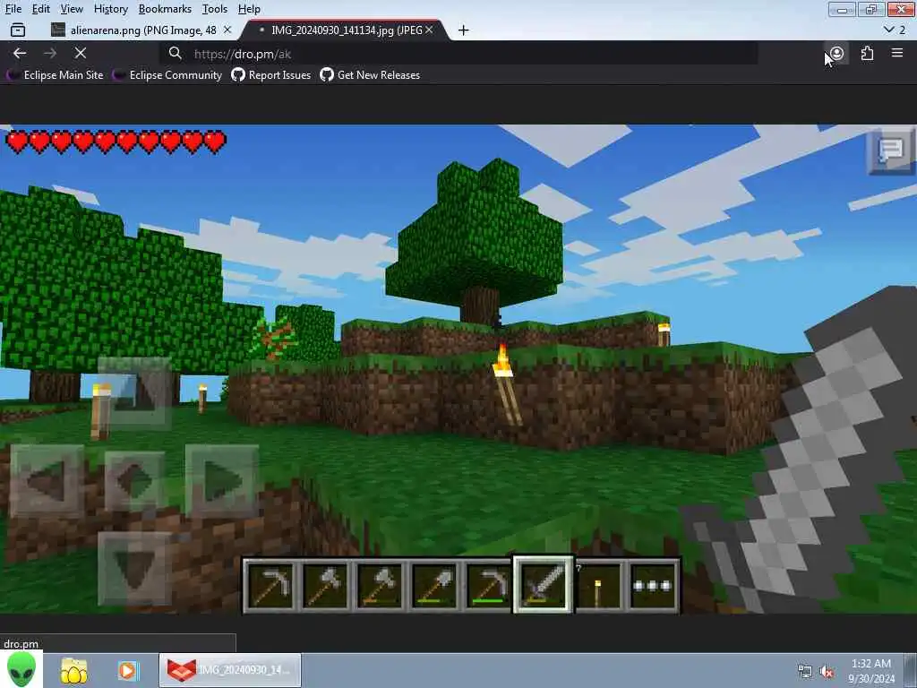Click the search magnifier in the address bar
The width and height of the screenshot is (917, 688).
click(x=175, y=53)
